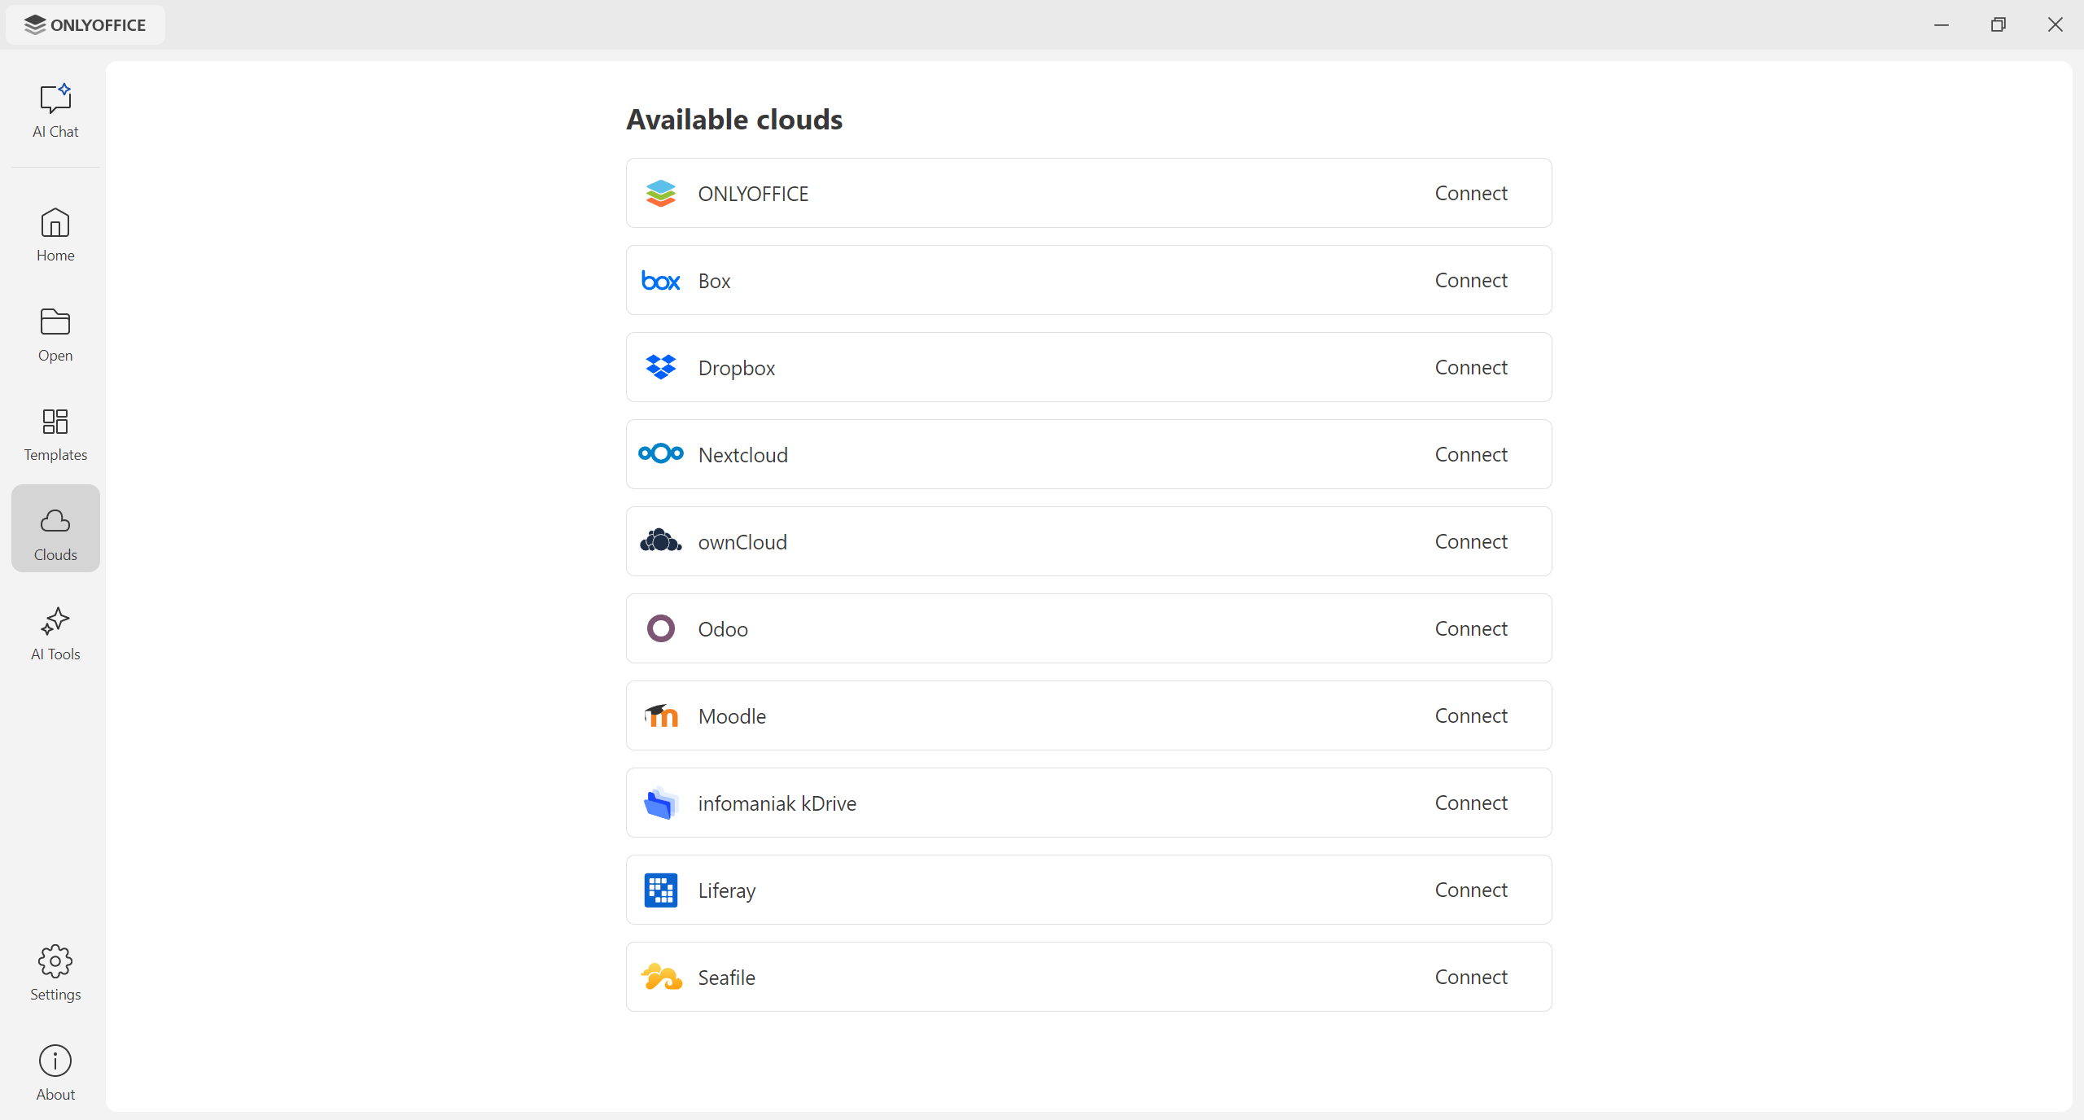
Task: Connect to Box cloud
Action: coord(1471,280)
